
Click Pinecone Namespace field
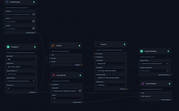point(111,71)
